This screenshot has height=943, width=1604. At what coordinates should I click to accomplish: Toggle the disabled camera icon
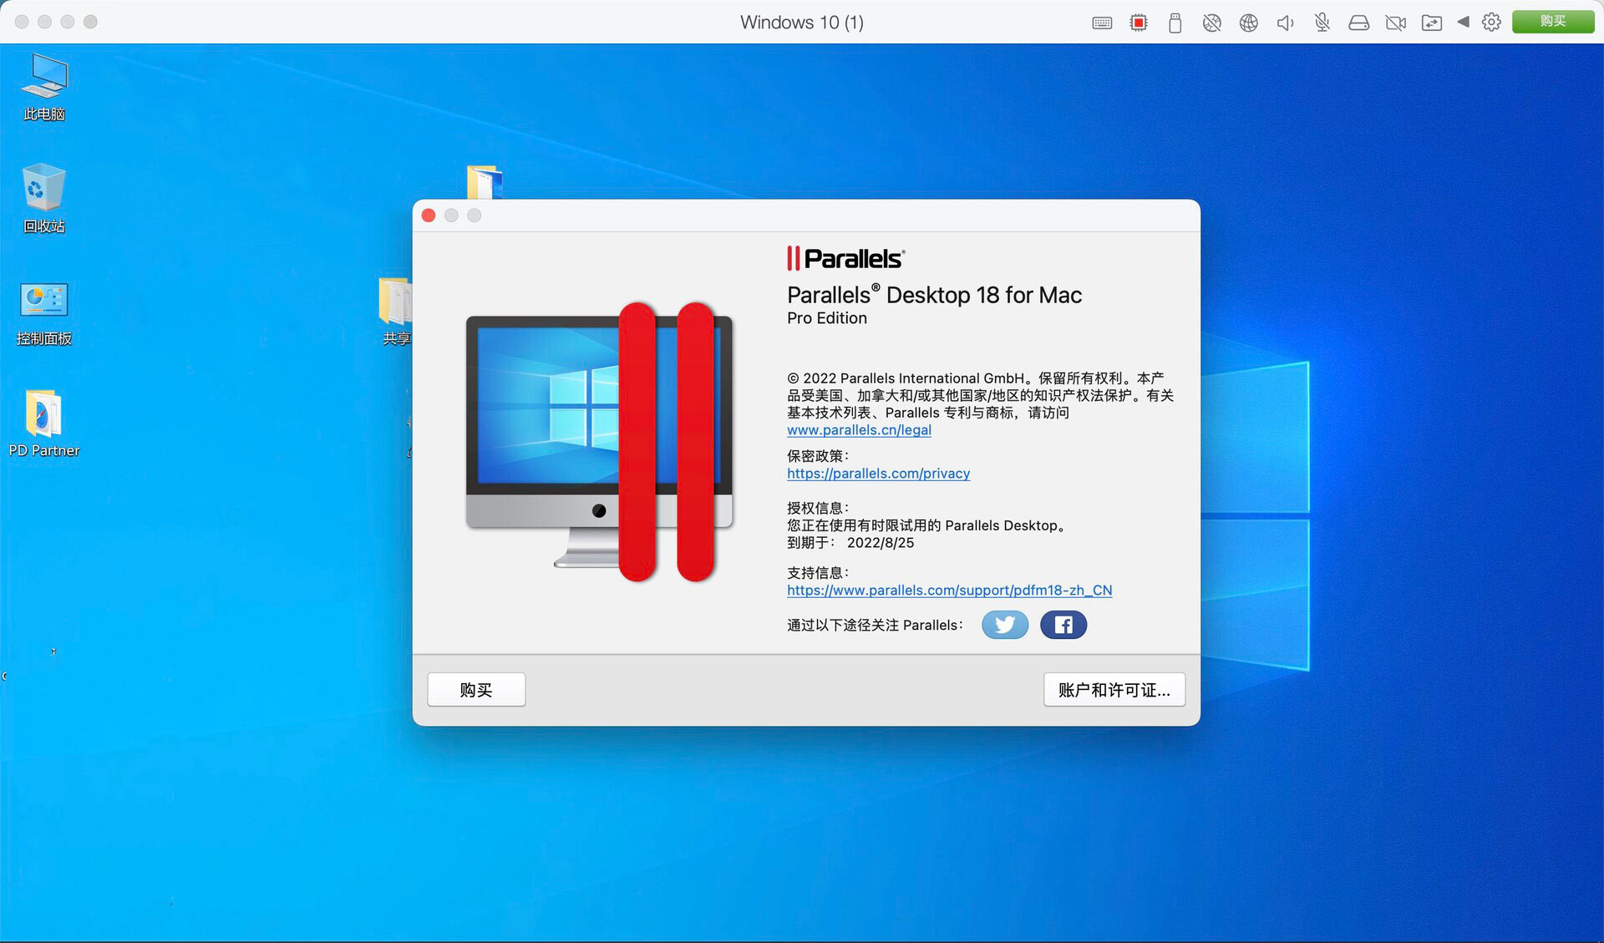[1395, 23]
